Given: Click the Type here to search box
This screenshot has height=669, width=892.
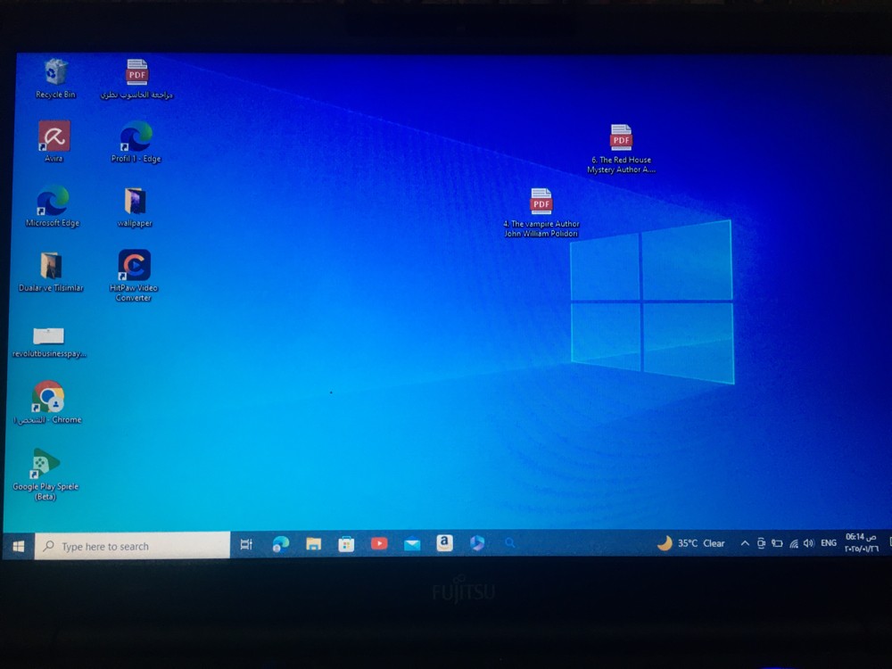Looking at the screenshot, I should 133,546.
